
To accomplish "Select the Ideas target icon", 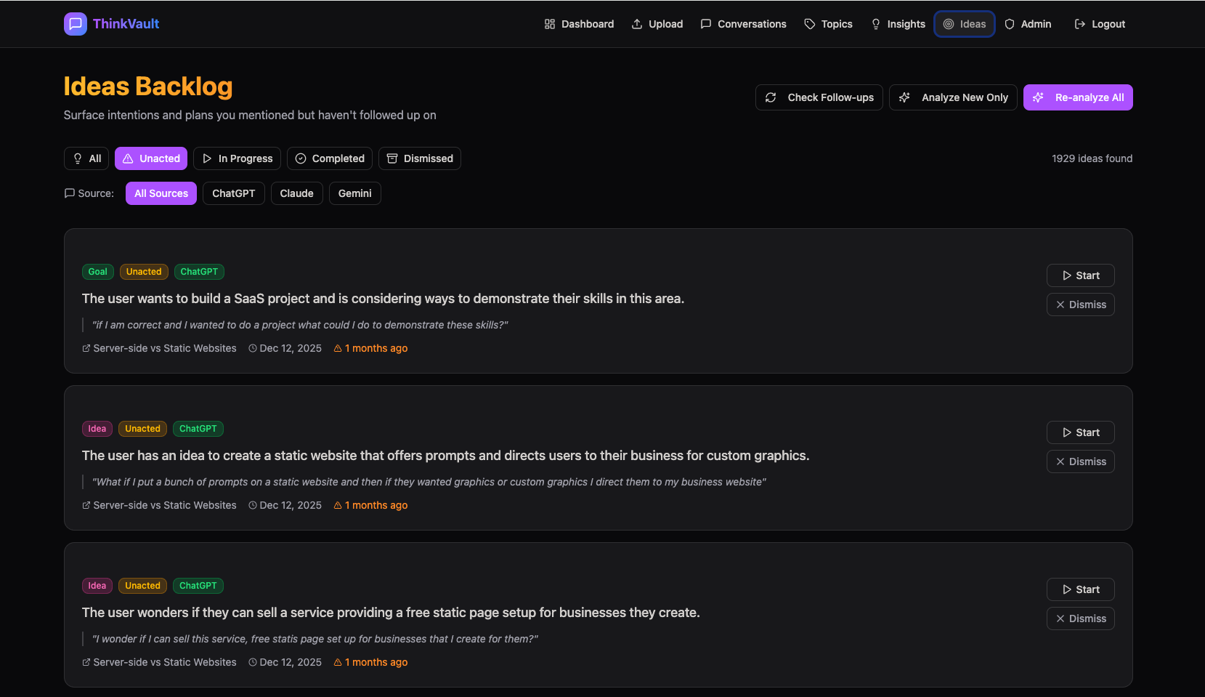I will pyautogui.click(x=948, y=23).
